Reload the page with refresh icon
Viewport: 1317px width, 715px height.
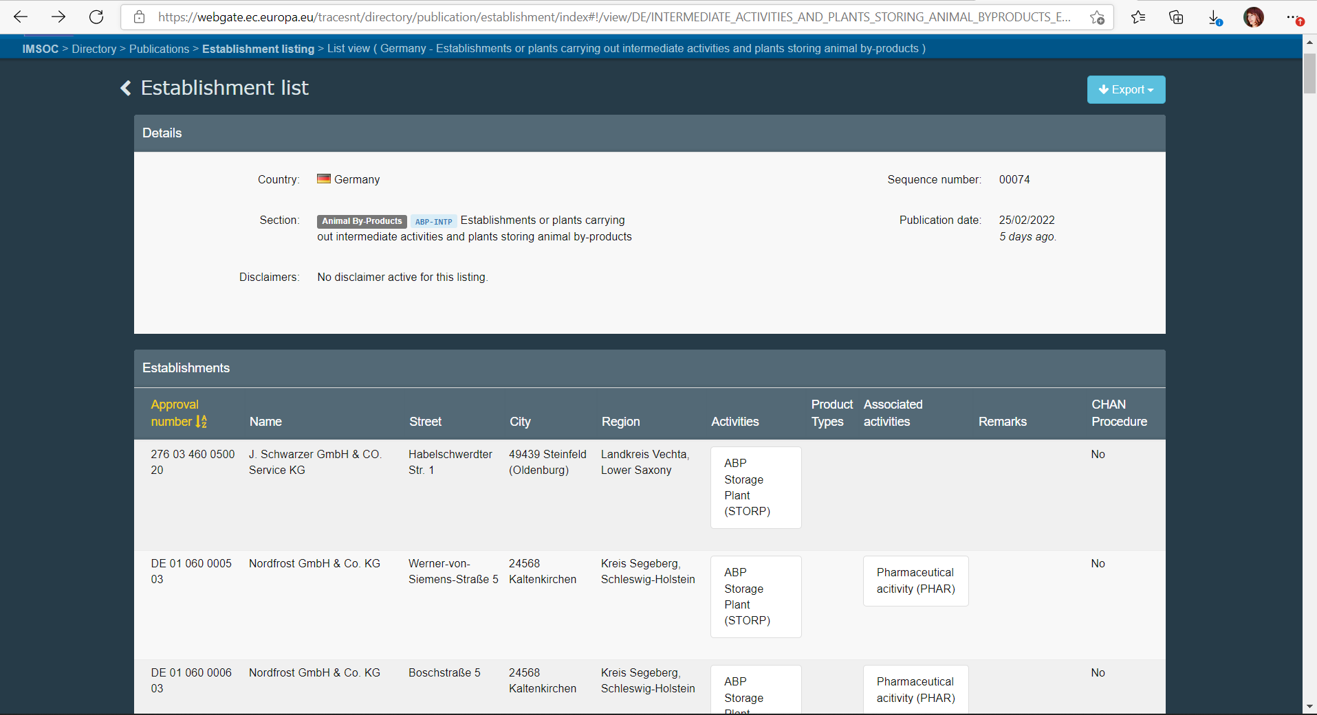[x=96, y=17]
